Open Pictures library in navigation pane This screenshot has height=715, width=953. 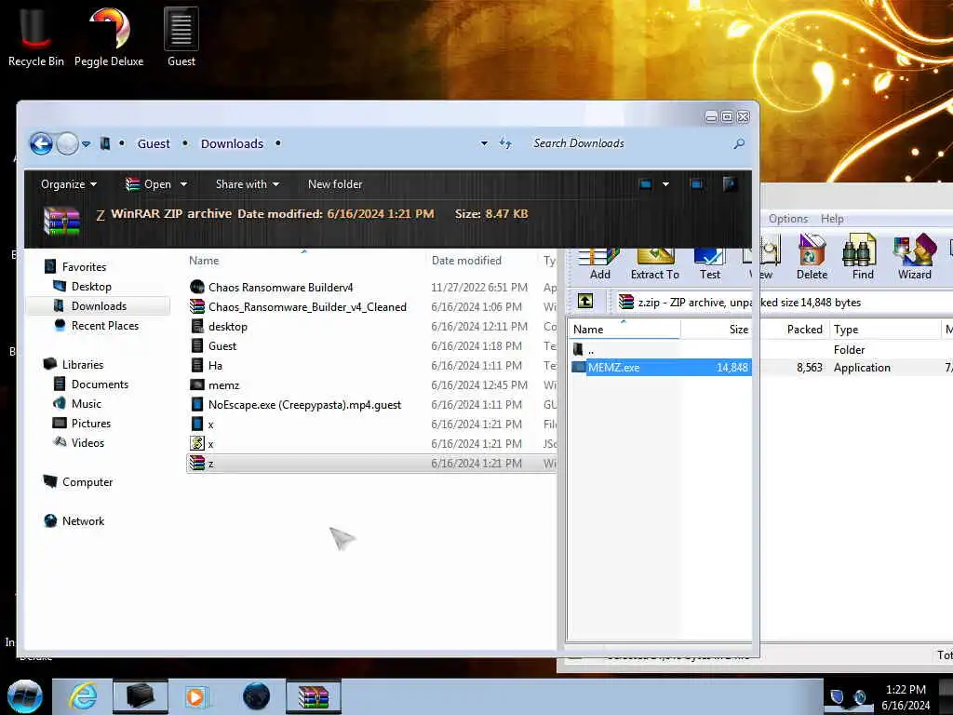click(91, 424)
